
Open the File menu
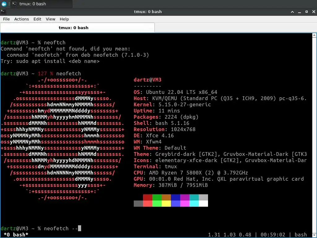tap(7, 19)
